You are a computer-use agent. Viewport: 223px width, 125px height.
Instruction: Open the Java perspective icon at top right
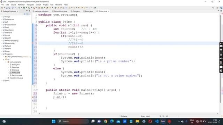(221, 8)
